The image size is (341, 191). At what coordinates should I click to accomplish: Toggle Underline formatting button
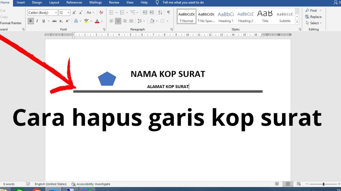(44, 21)
